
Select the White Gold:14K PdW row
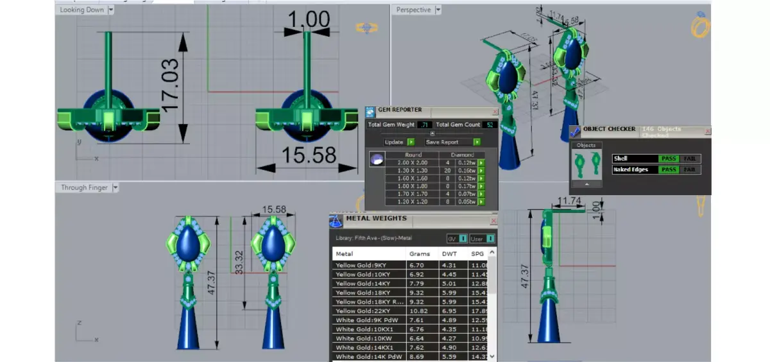tap(411, 356)
